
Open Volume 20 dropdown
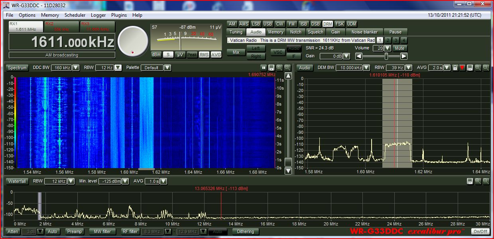[387, 48]
